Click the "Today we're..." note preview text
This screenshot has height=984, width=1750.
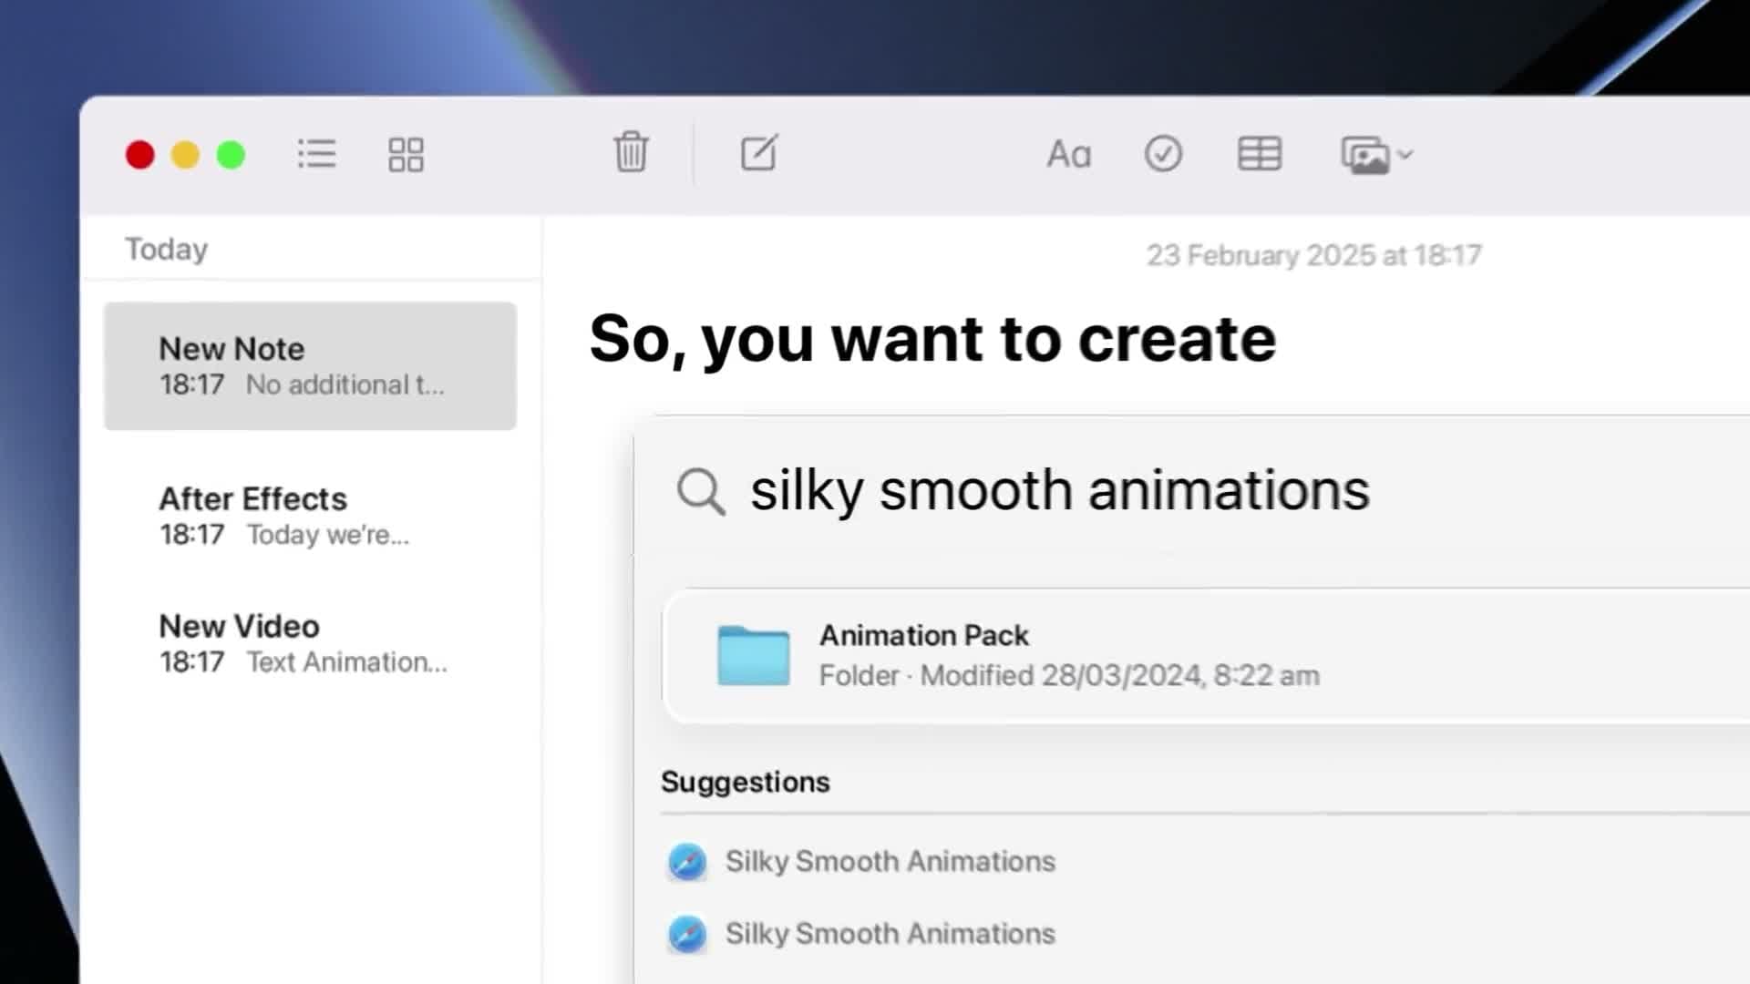click(328, 535)
